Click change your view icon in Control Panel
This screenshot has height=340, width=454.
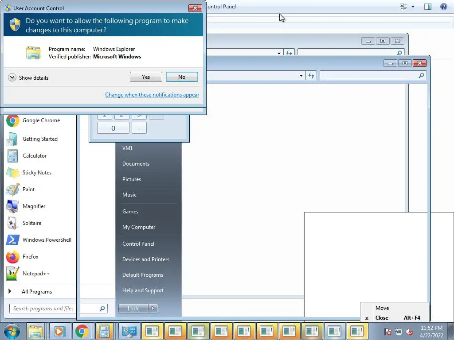[x=403, y=7]
